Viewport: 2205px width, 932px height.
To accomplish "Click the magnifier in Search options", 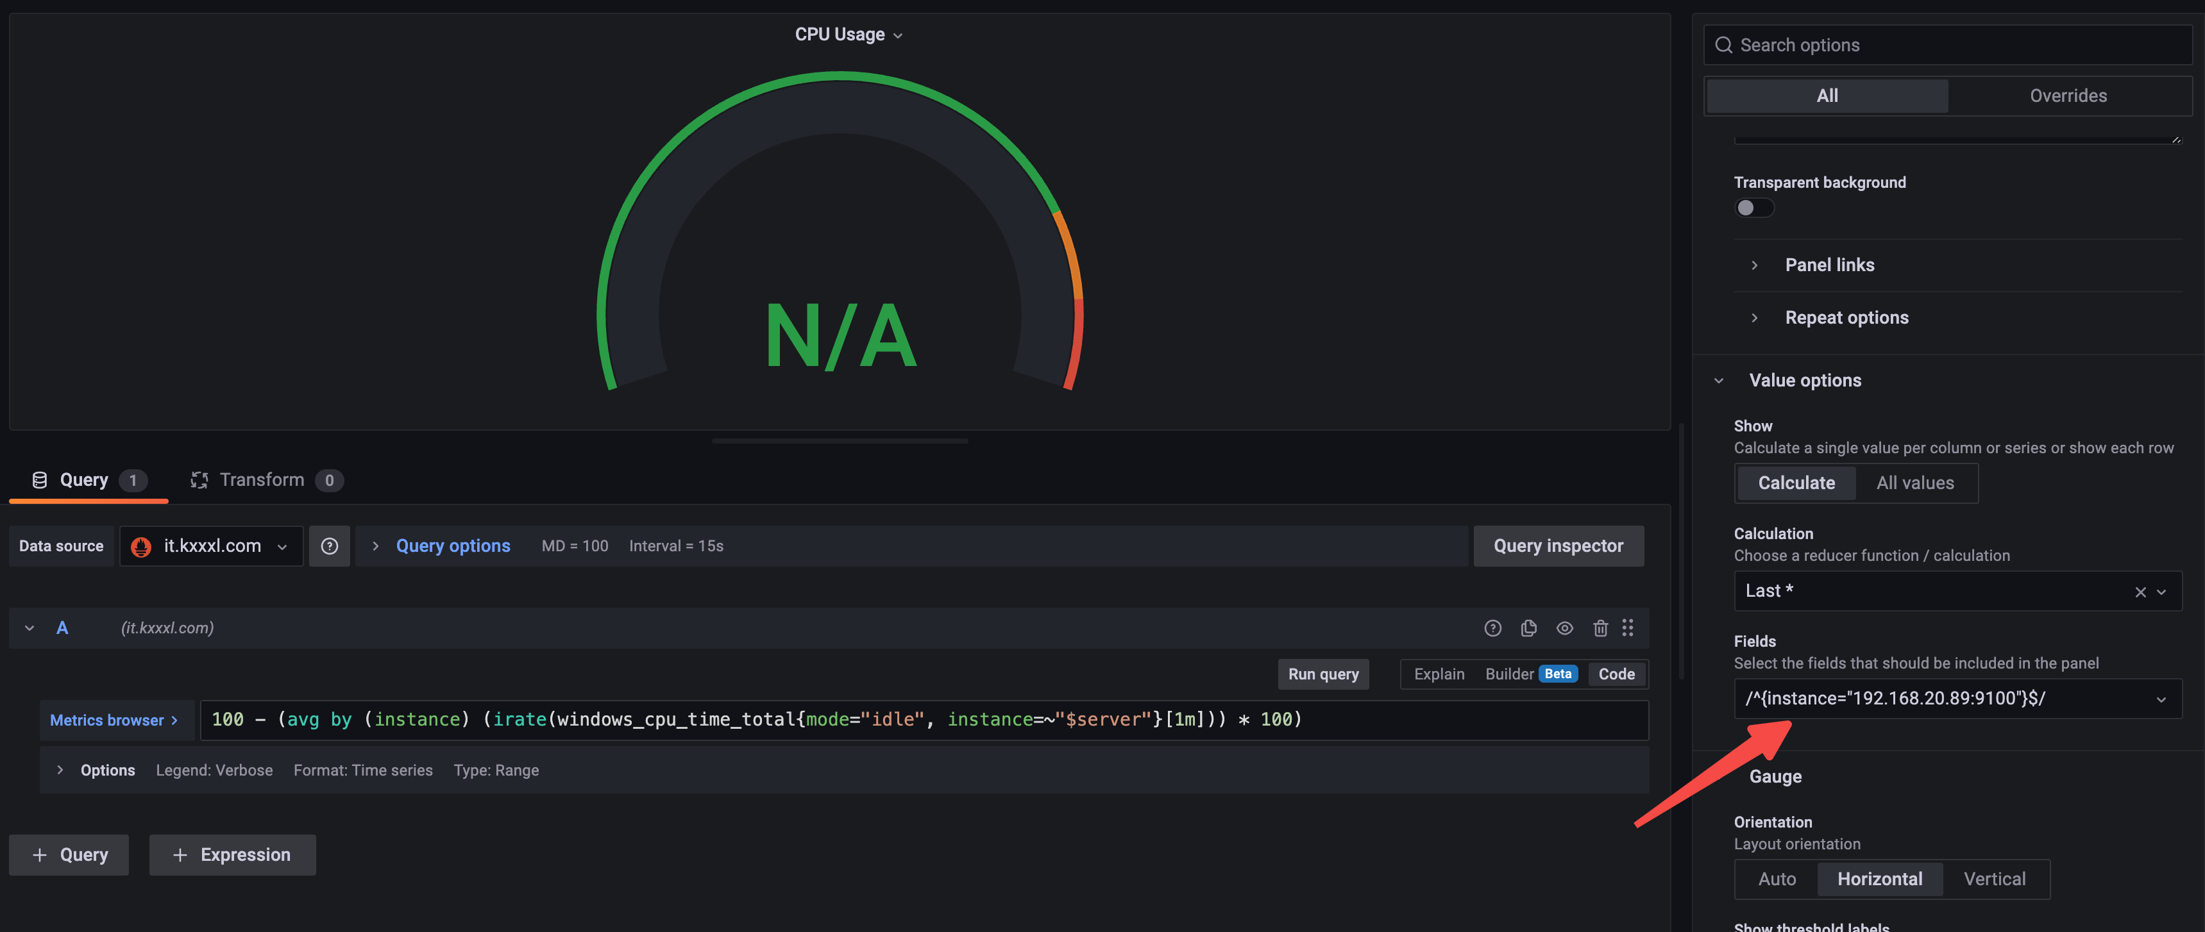I will 1723,44.
